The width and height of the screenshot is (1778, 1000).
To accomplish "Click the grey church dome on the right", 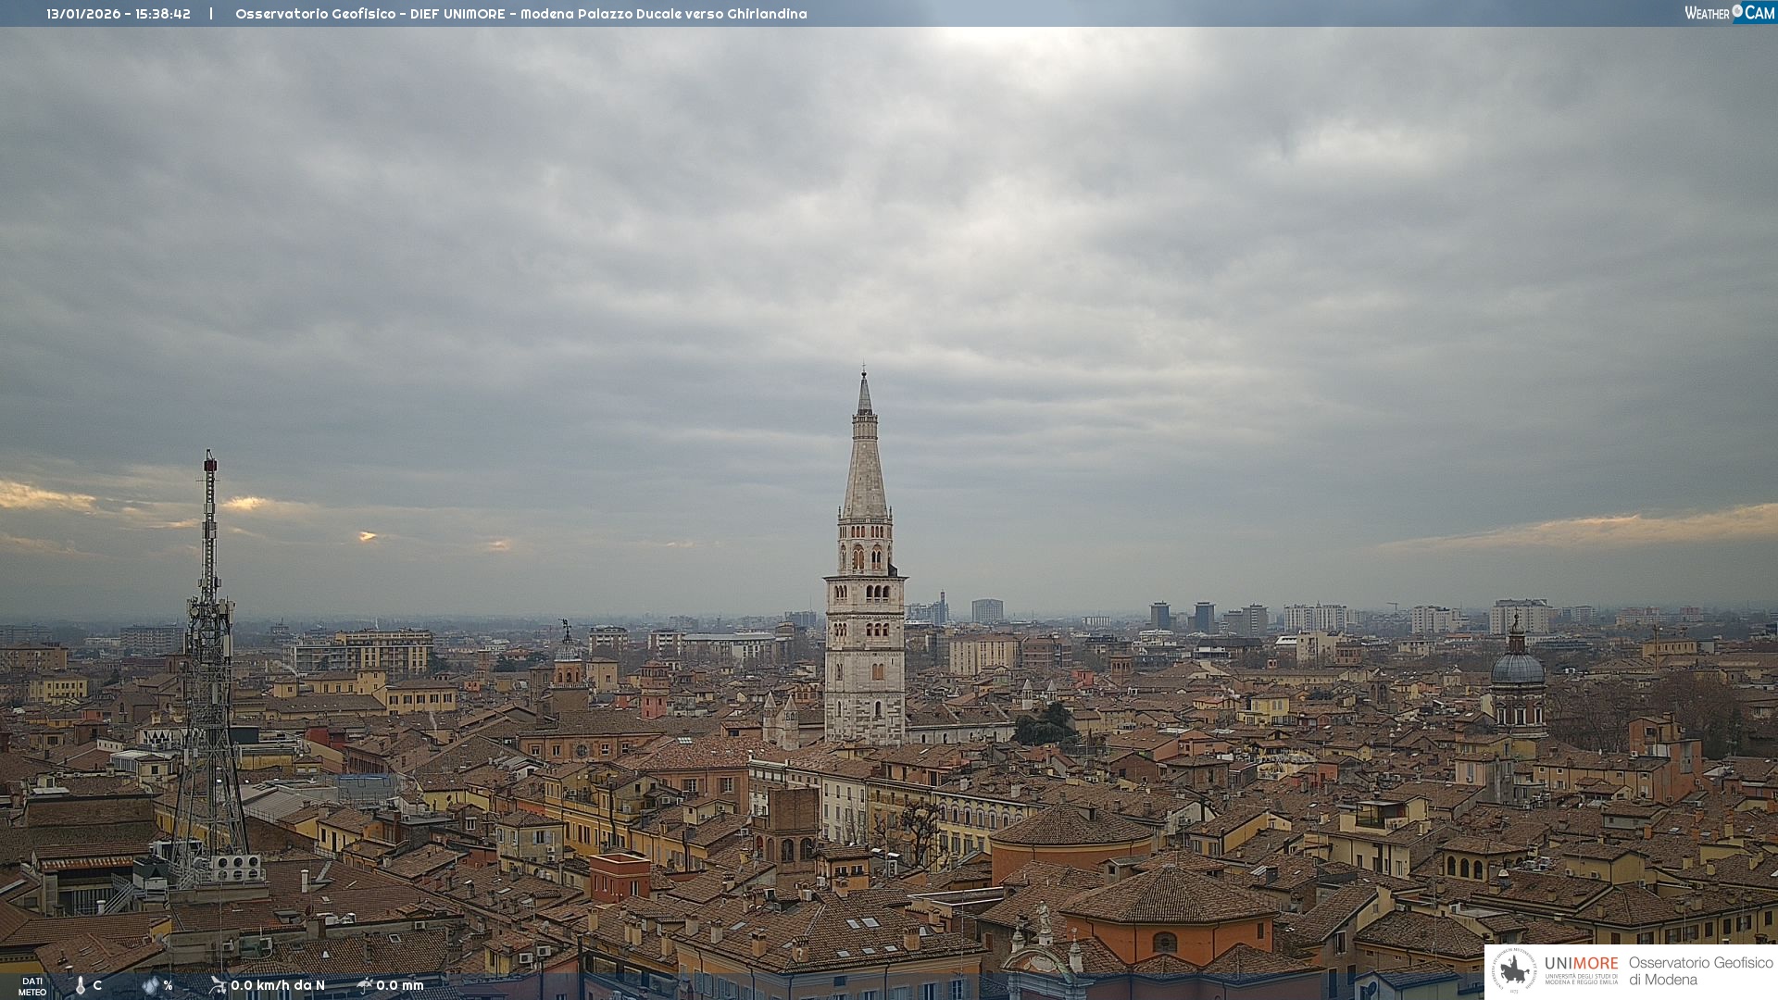I will click(x=1518, y=668).
